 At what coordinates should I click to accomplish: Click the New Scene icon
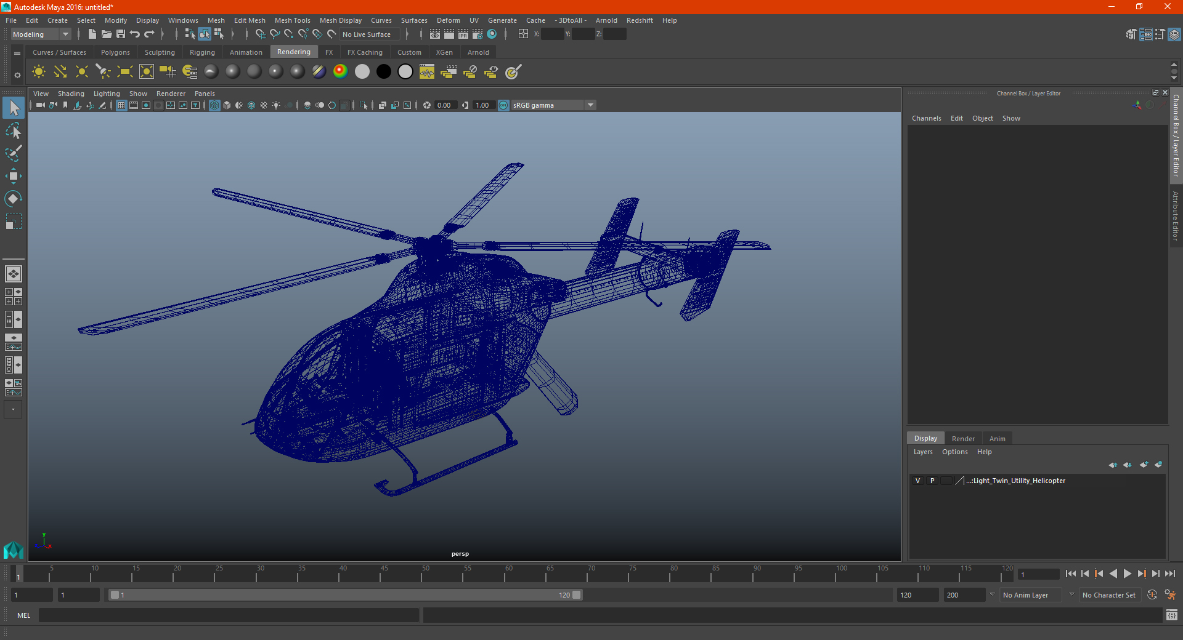coord(92,34)
